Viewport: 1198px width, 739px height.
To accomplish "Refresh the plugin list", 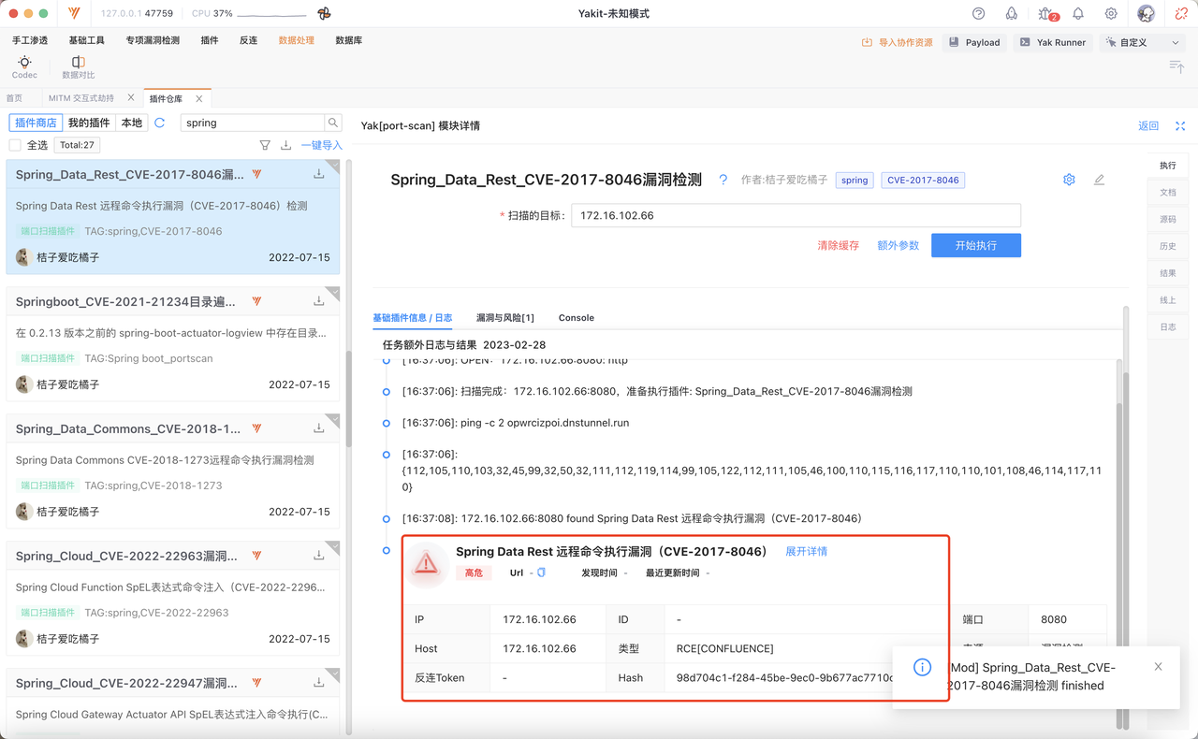I will [160, 123].
